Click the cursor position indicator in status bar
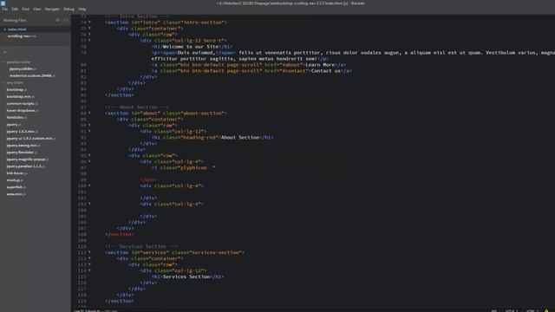Screen dimensions: 555x312 click(95, 310)
